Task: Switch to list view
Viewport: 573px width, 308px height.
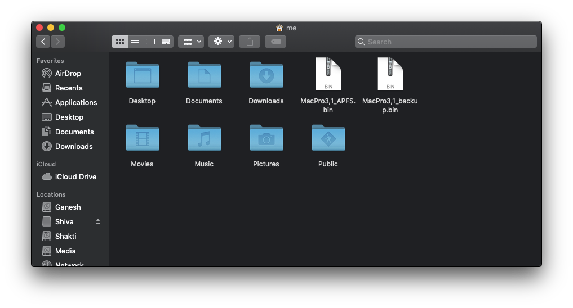Action: pos(135,42)
